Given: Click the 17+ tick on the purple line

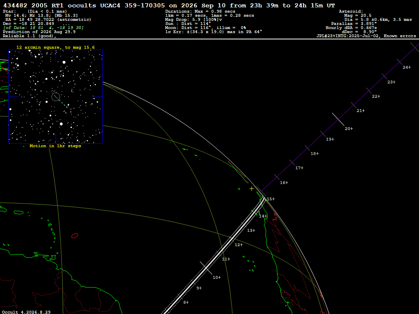Looking at the screenshot, I should pyautogui.click(x=299, y=168).
